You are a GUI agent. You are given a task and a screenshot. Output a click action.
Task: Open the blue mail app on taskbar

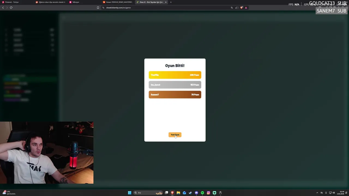184,193
